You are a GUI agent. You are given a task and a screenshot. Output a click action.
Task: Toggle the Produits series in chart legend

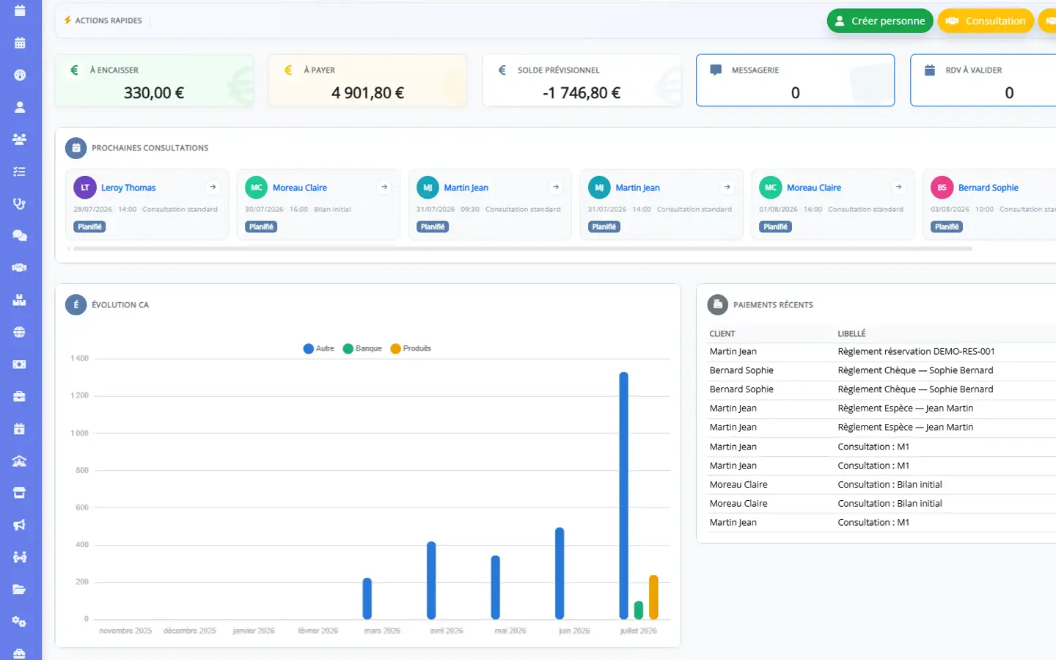(x=411, y=348)
